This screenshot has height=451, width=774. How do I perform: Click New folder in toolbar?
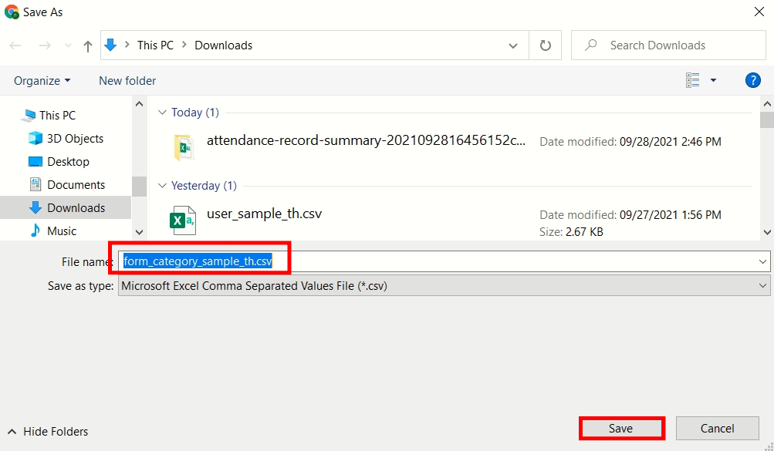coord(127,81)
